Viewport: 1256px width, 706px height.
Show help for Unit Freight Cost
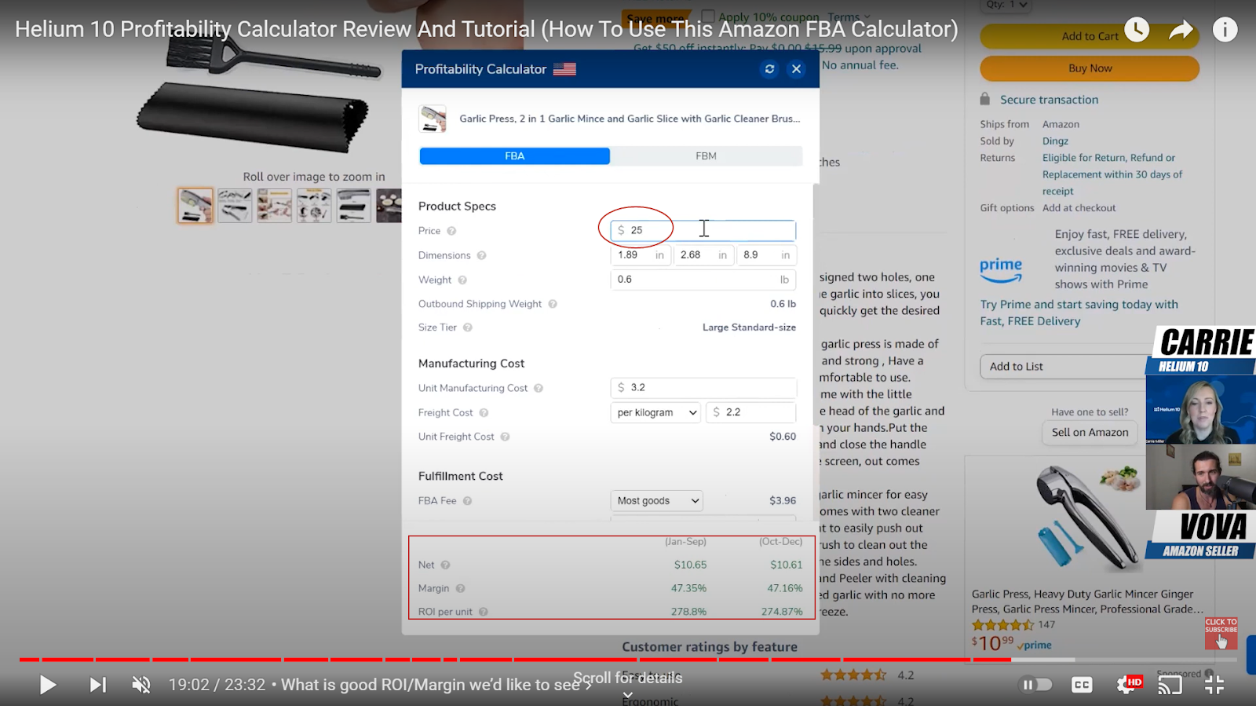point(505,437)
